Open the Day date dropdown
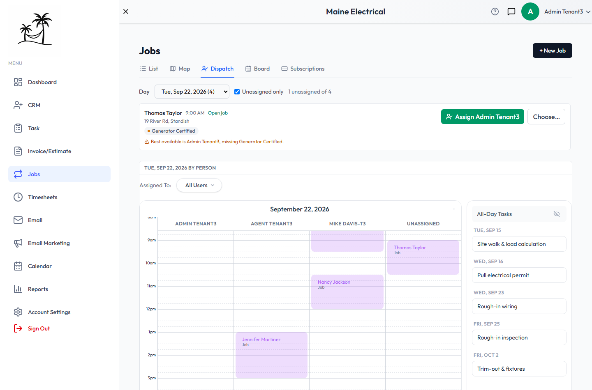592x390 pixels. click(192, 92)
